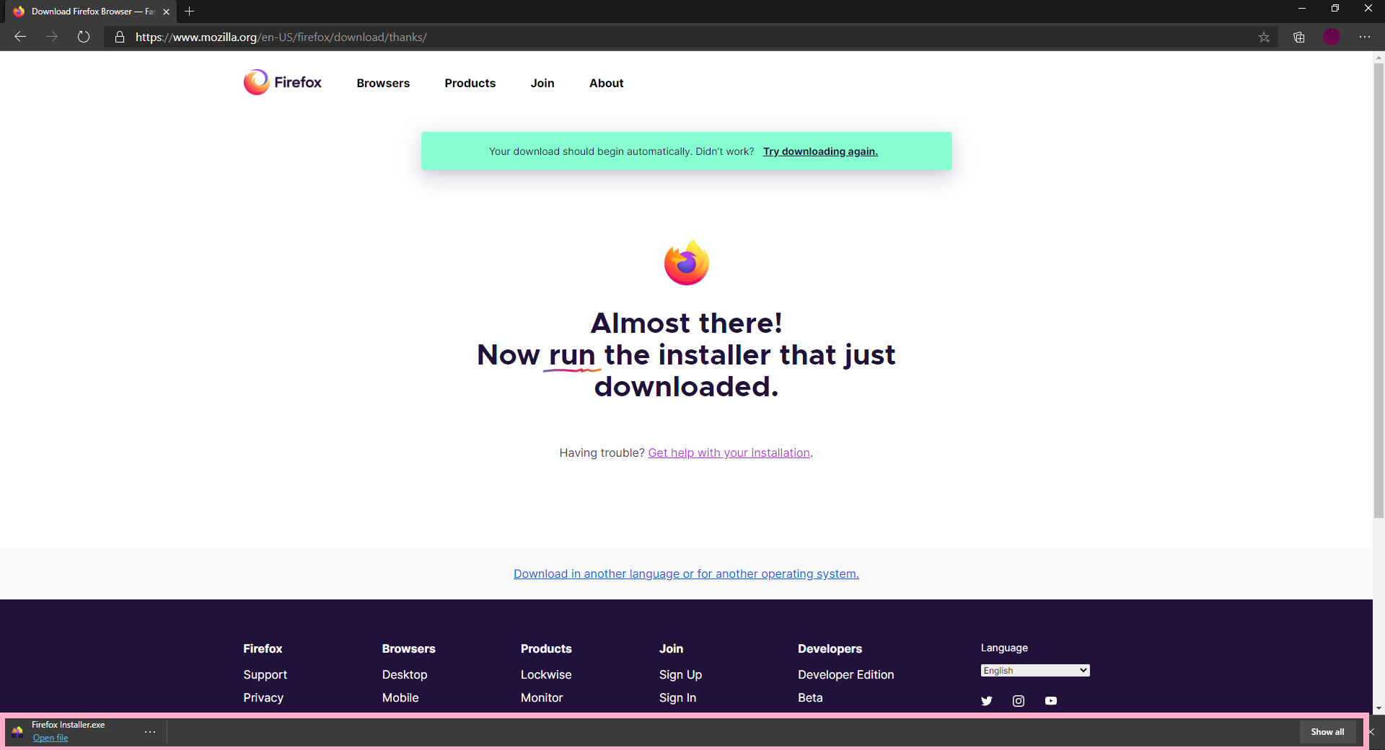Open the Join menu

(x=542, y=83)
